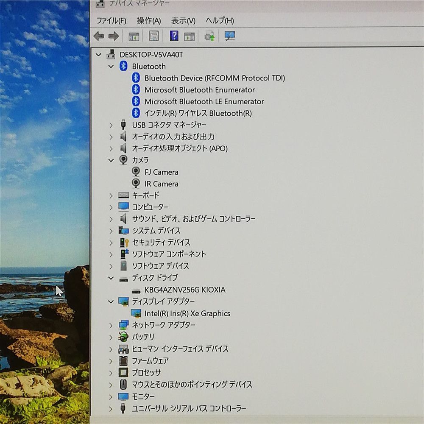The height and width of the screenshot is (424, 424).
Task: Select Bluetooth Device (RFCOMM Protocol TDI)
Action: click(x=215, y=78)
